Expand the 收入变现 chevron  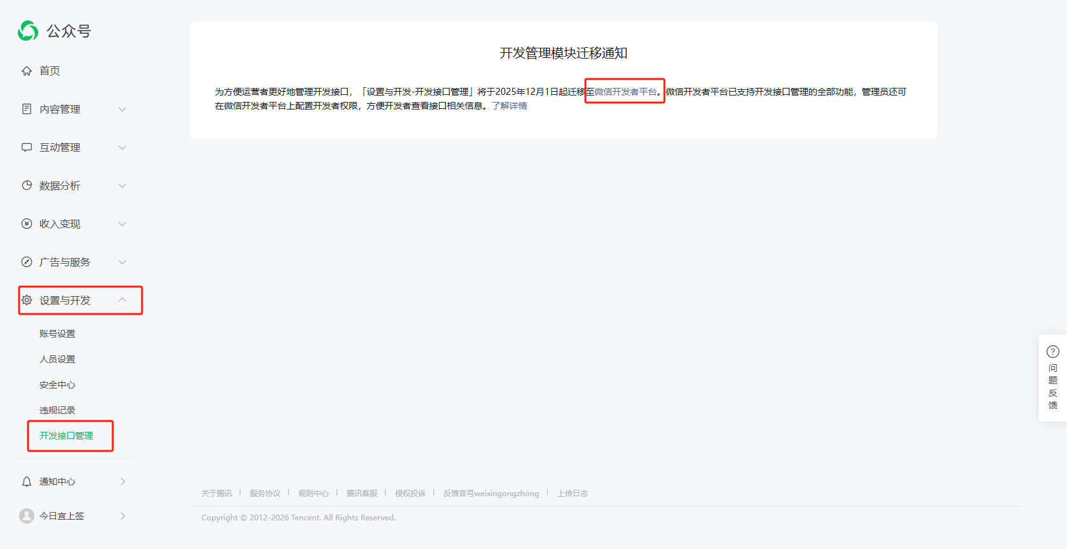tap(122, 224)
